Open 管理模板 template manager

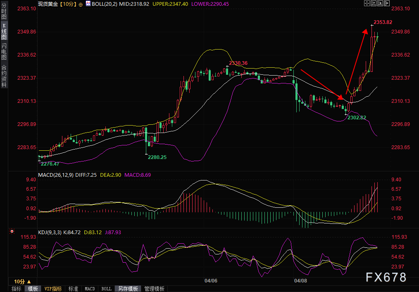click(x=154, y=289)
